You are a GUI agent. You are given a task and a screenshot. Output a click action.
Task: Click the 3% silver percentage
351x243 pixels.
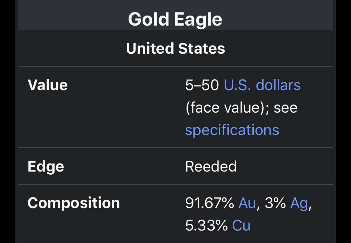275,203
